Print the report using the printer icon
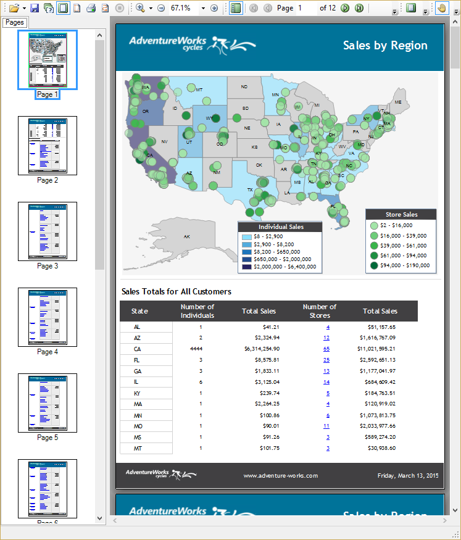Image resolution: width=461 pixels, height=540 pixels. click(91, 8)
